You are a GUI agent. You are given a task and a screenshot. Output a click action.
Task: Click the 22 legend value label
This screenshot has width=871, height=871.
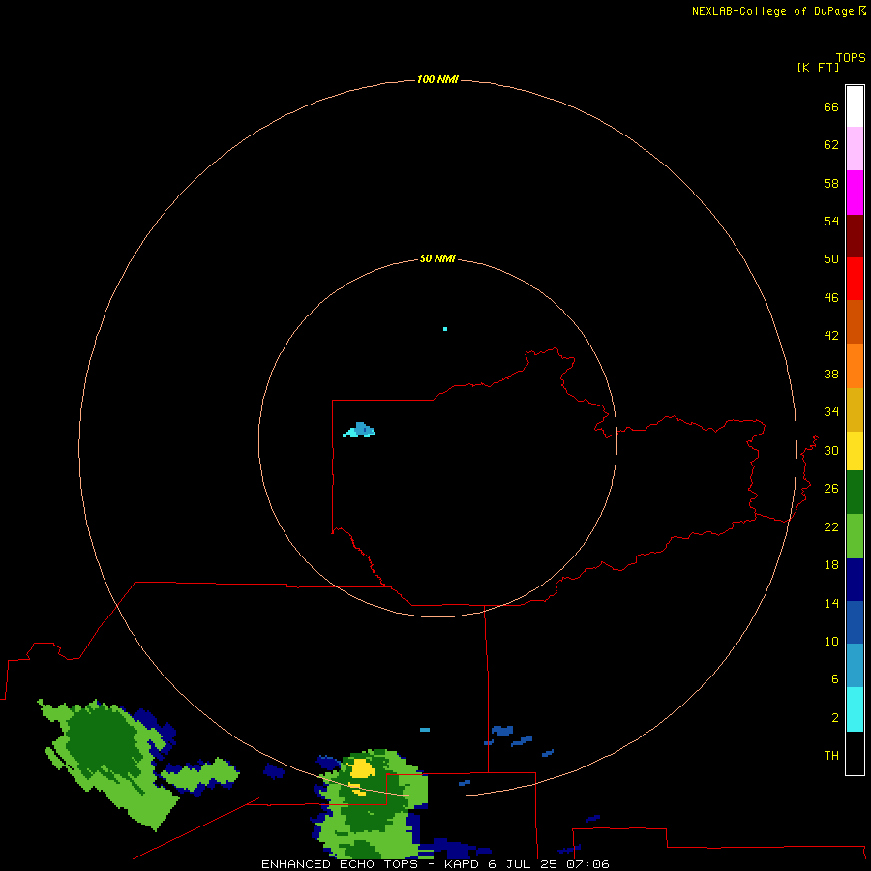coord(831,527)
